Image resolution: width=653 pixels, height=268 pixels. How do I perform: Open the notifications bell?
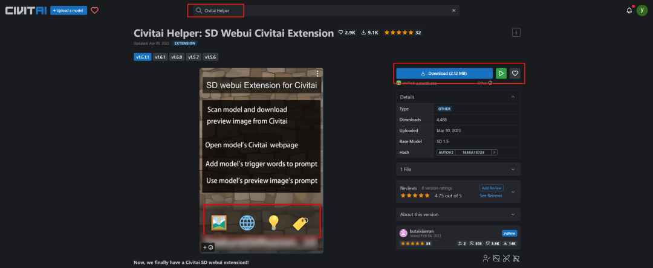pyautogui.click(x=629, y=10)
